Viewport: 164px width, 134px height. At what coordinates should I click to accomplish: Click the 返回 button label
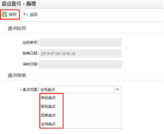(x=33, y=14)
